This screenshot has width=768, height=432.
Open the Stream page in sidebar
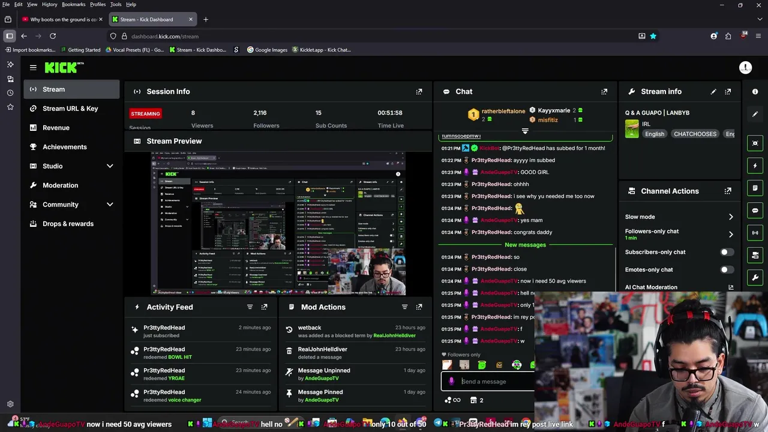71,89
